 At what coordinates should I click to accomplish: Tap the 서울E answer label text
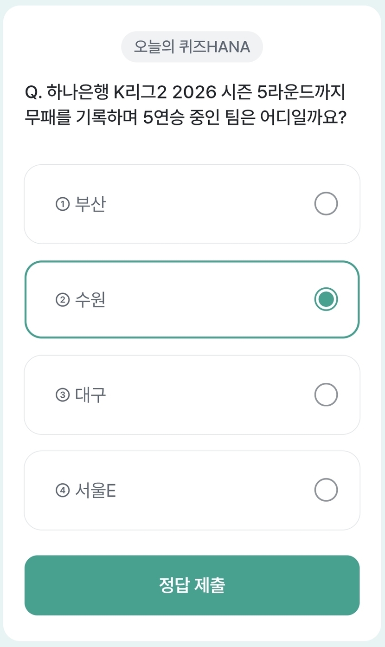click(x=95, y=490)
